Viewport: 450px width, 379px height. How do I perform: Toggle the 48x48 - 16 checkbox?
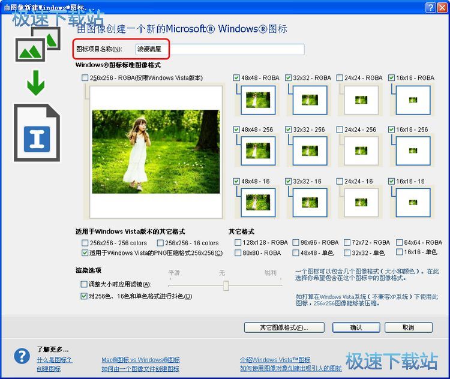[x=236, y=181]
